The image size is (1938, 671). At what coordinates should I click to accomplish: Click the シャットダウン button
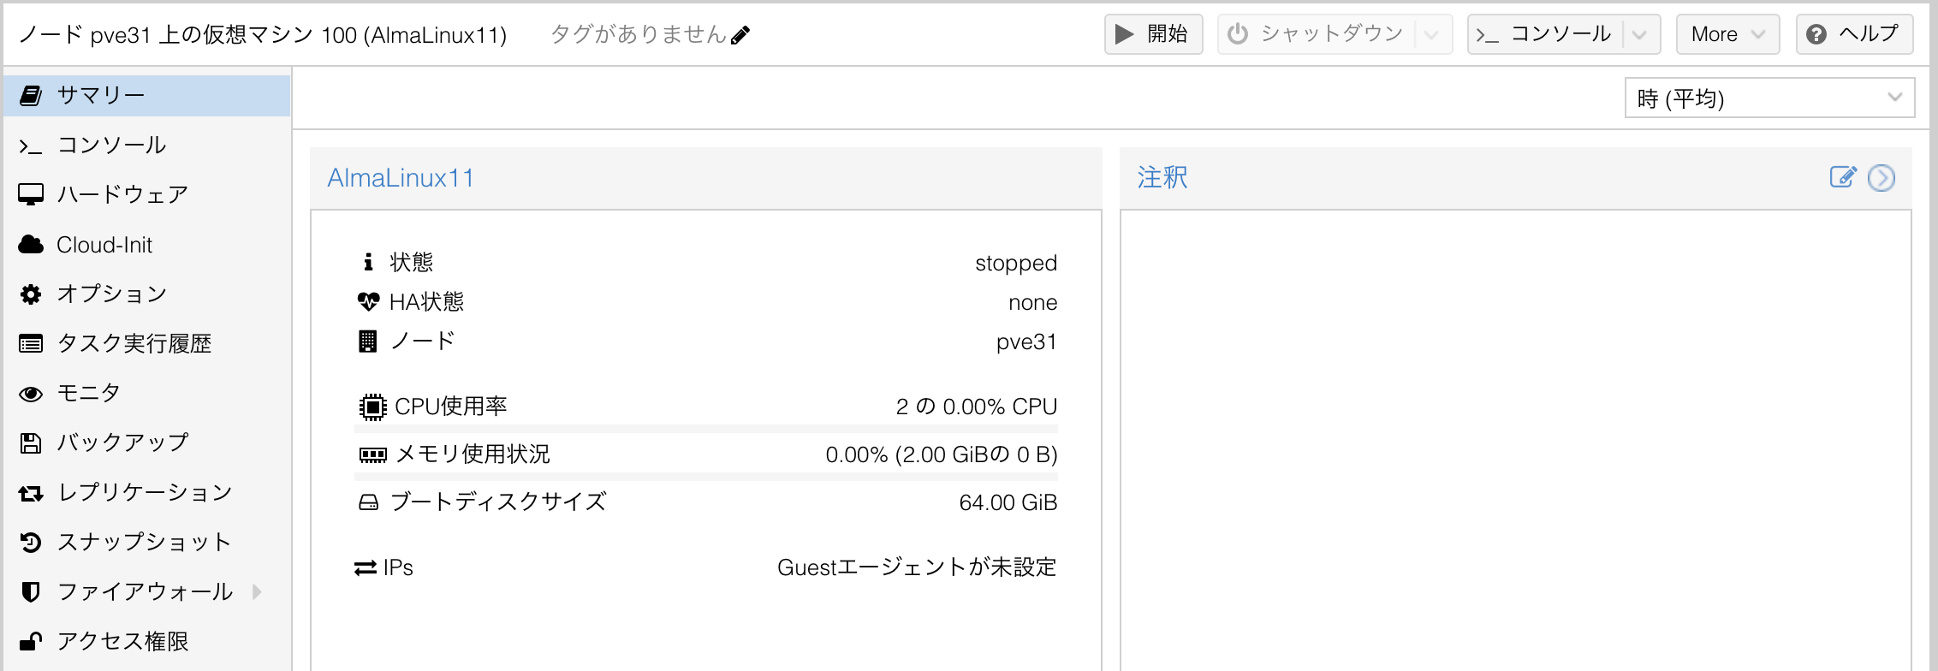click(x=1317, y=34)
